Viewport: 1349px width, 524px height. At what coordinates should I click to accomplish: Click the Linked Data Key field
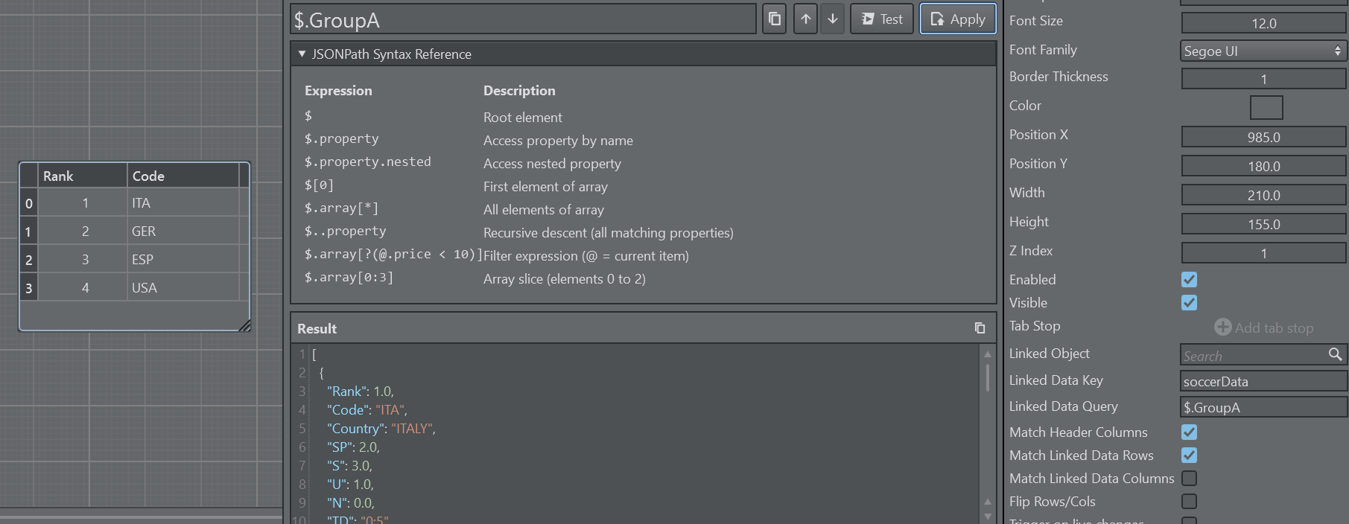[x=1263, y=382]
